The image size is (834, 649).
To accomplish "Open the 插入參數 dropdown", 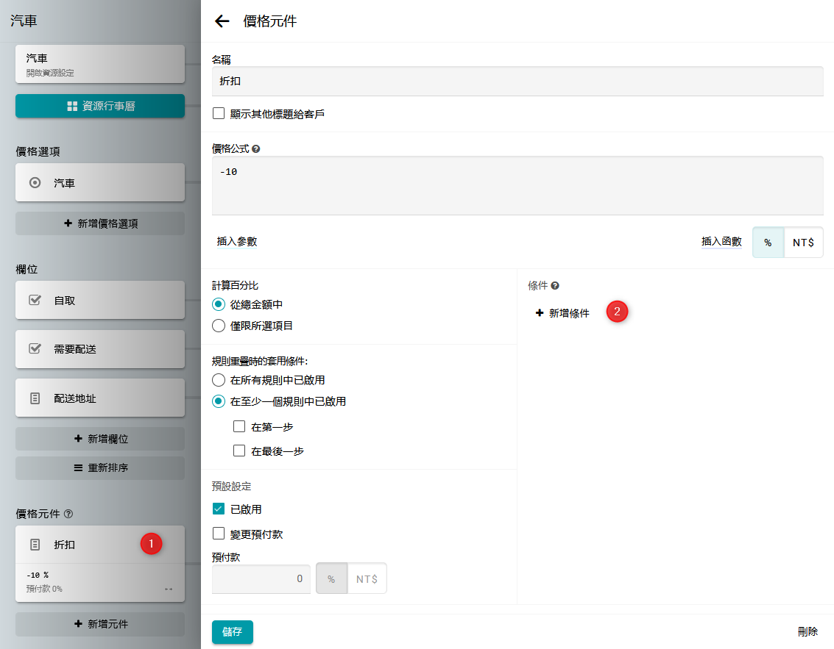I will click(237, 242).
